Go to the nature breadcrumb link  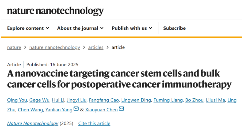coord(14,47)
